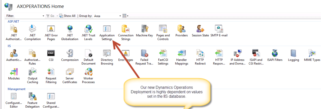The height and width of the screenshot is (109, 321).
Task: Open Request Filtering feature
Action: point(51,75)
